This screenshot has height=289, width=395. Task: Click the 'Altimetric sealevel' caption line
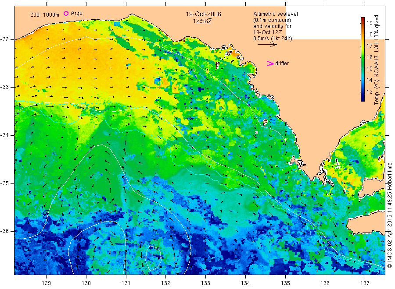coord(275,14)
